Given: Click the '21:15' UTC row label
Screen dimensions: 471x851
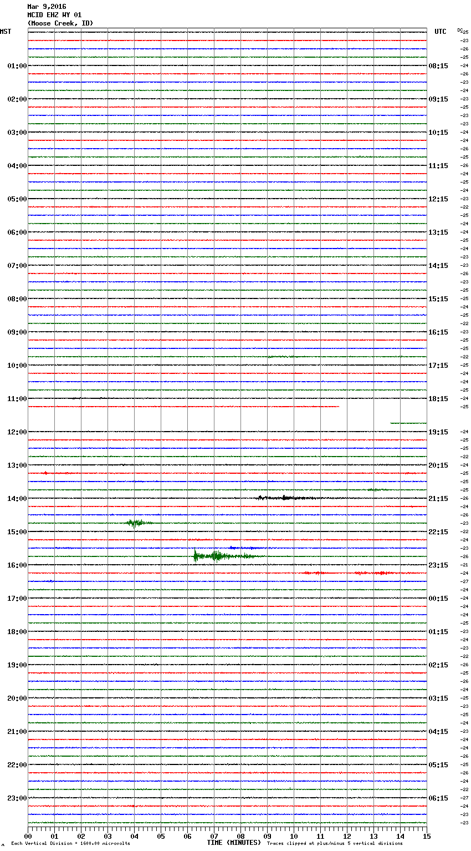Looking at the screenshot, I should [438, 499].
